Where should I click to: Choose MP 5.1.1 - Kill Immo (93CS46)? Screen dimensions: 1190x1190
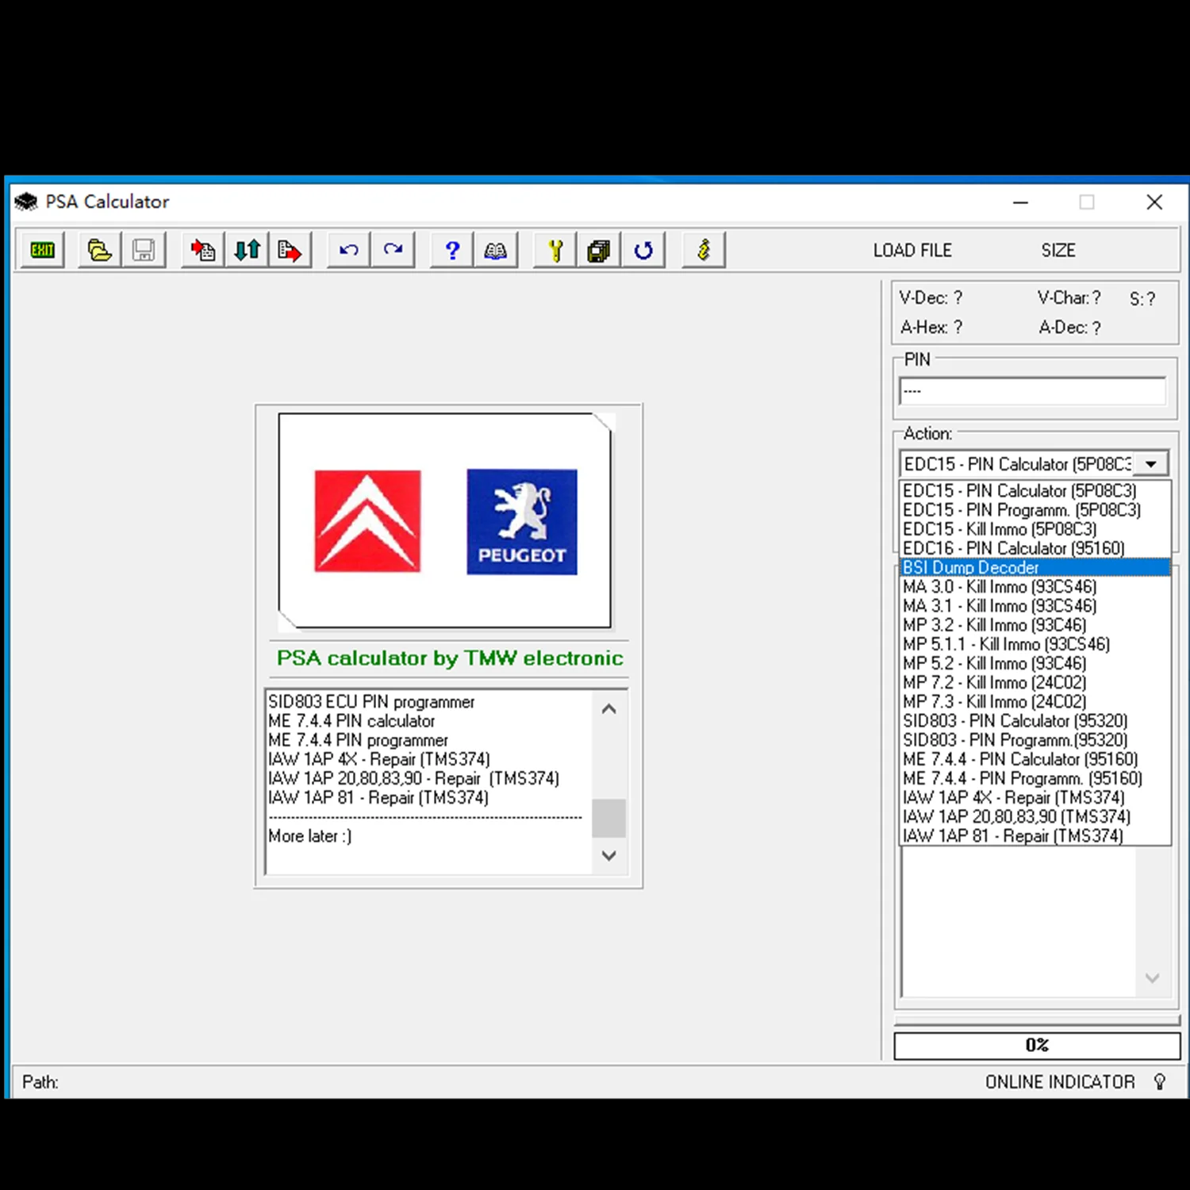1035,644
